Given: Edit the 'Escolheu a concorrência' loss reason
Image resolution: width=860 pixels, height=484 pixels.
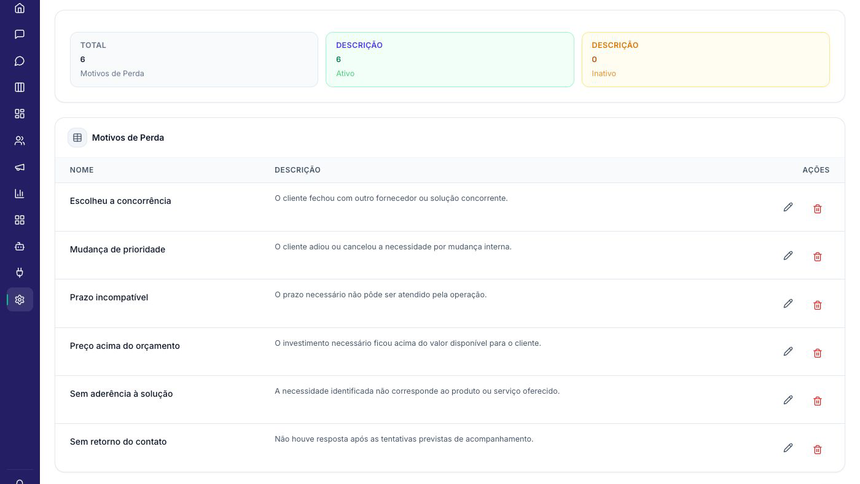Looking at the screenshot, I should point(788,207).
